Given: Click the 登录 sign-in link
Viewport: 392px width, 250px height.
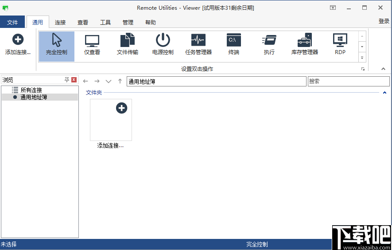Looking at the screenshot, I should click(384, 21).
